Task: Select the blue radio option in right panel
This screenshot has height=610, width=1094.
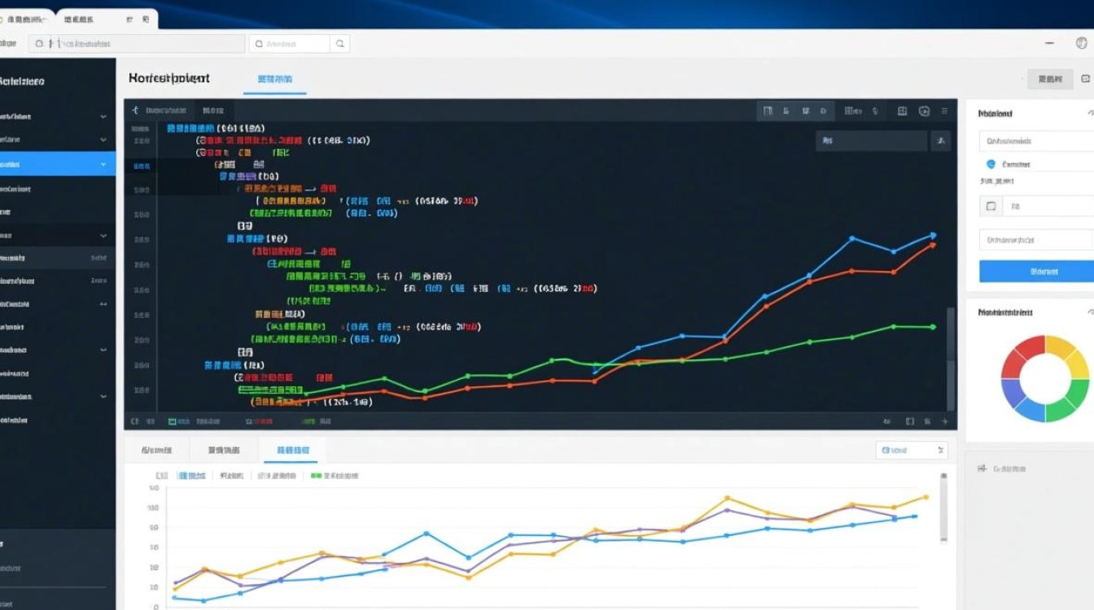Action: 991,163
